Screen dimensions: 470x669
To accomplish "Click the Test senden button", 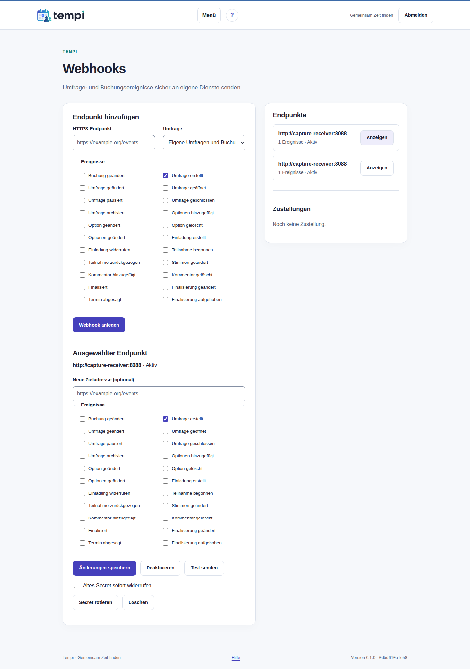I will coord(204,568).
